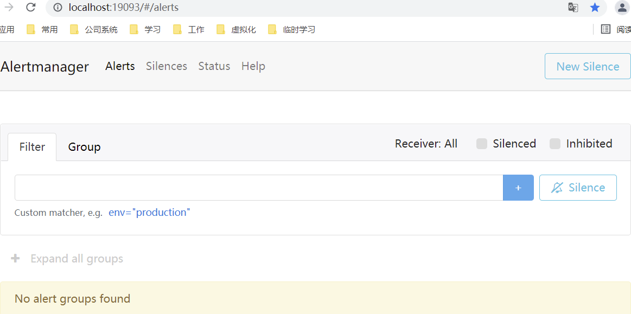Open the Help nav item

pos(253,66)
